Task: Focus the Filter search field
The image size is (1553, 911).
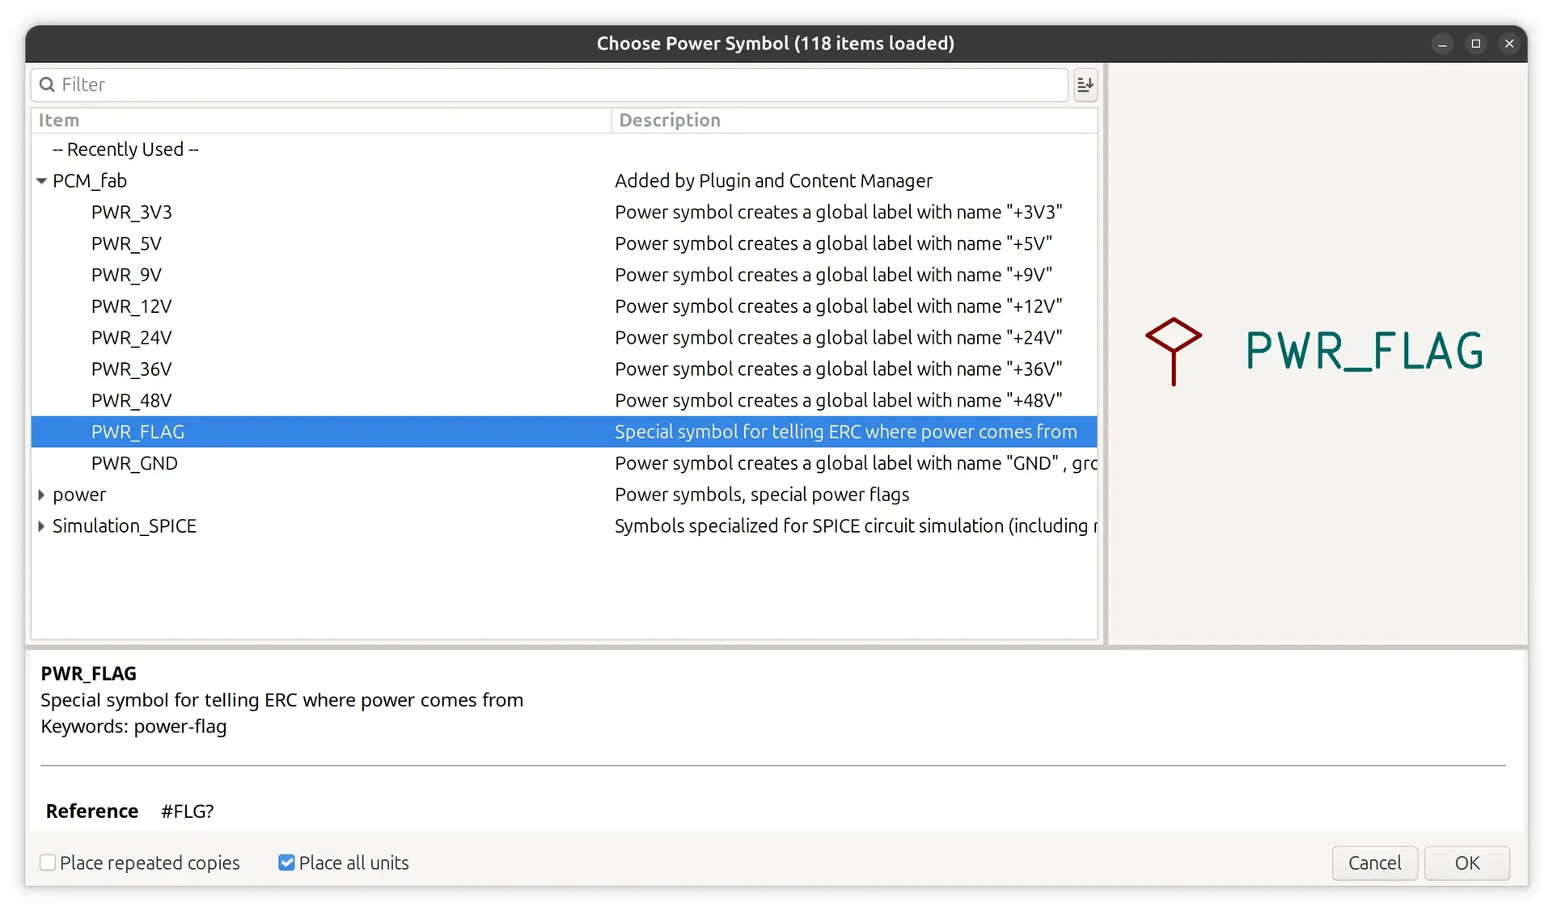Action: pos(550,84)
